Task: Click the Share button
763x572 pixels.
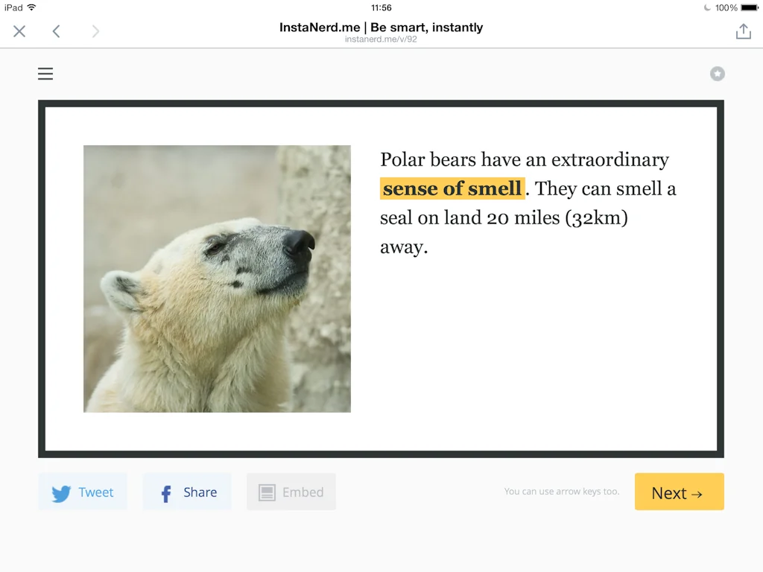Action: [x=187, y=492]
